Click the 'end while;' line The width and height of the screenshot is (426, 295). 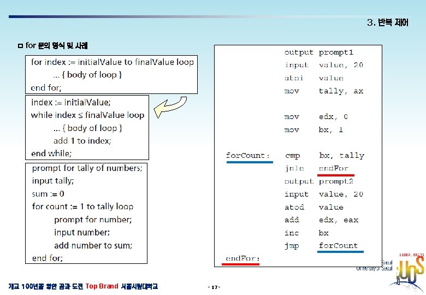pos(51,154)
